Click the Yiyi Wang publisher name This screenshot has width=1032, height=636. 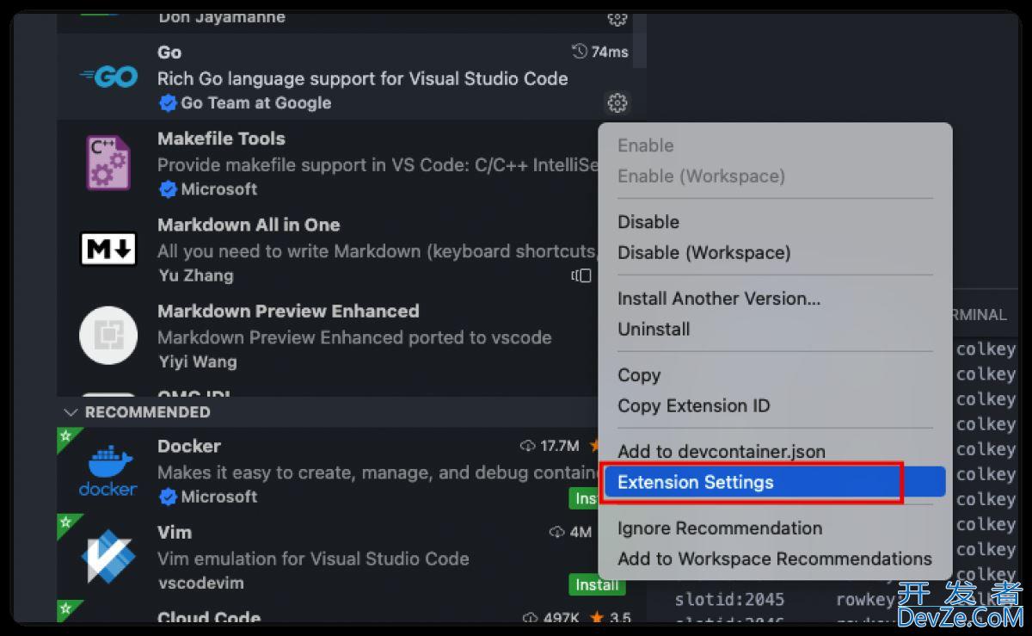(x=197, y=362)
